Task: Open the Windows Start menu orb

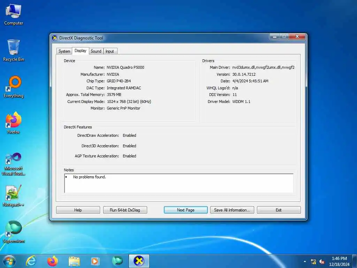Action: (x=9, y=261)
